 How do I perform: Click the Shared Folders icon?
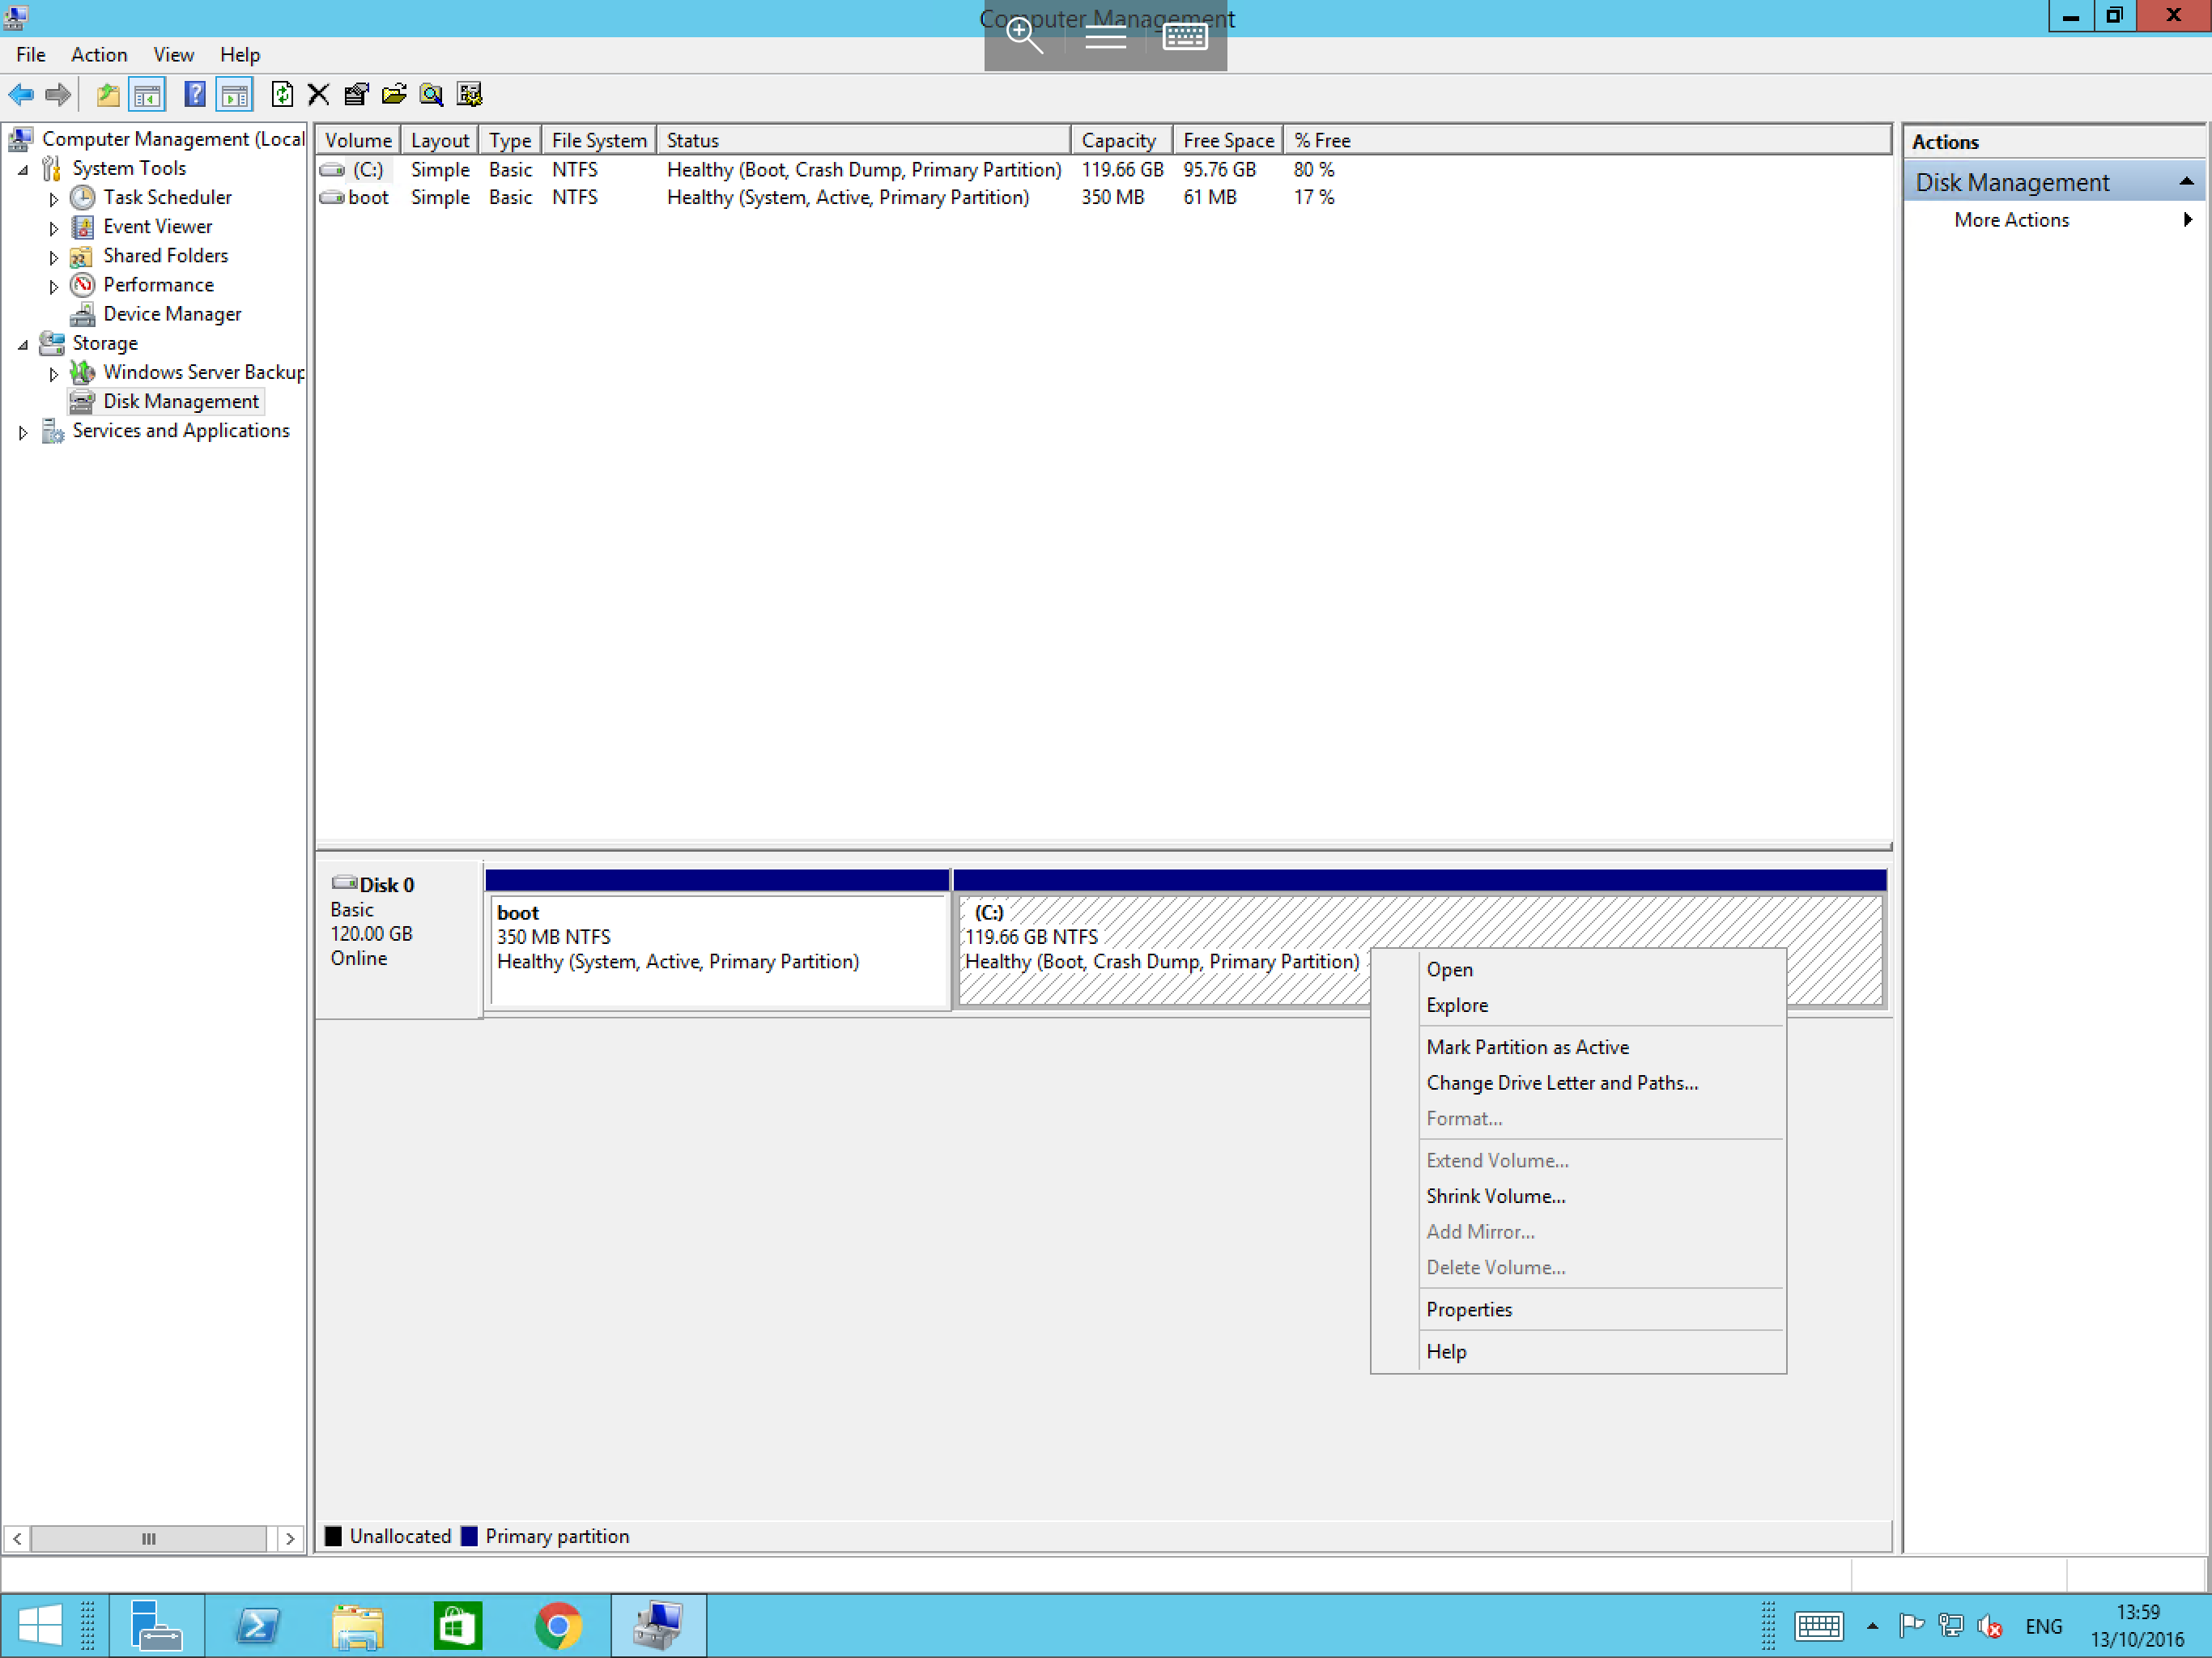[x=83, y=255]
